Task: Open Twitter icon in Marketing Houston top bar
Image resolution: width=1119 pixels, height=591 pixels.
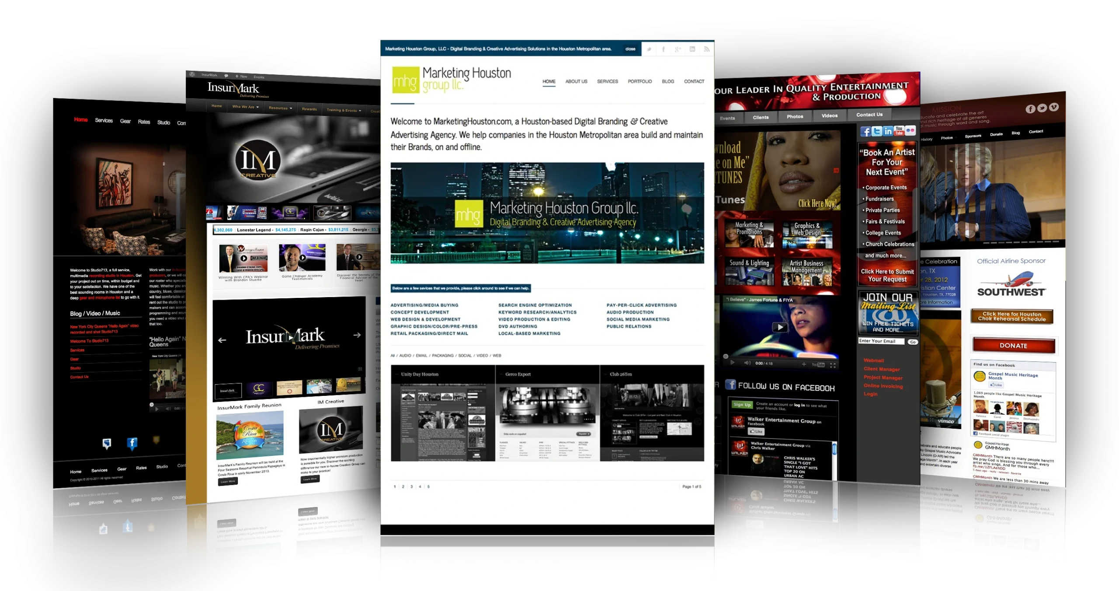Action: click(649, 49)
